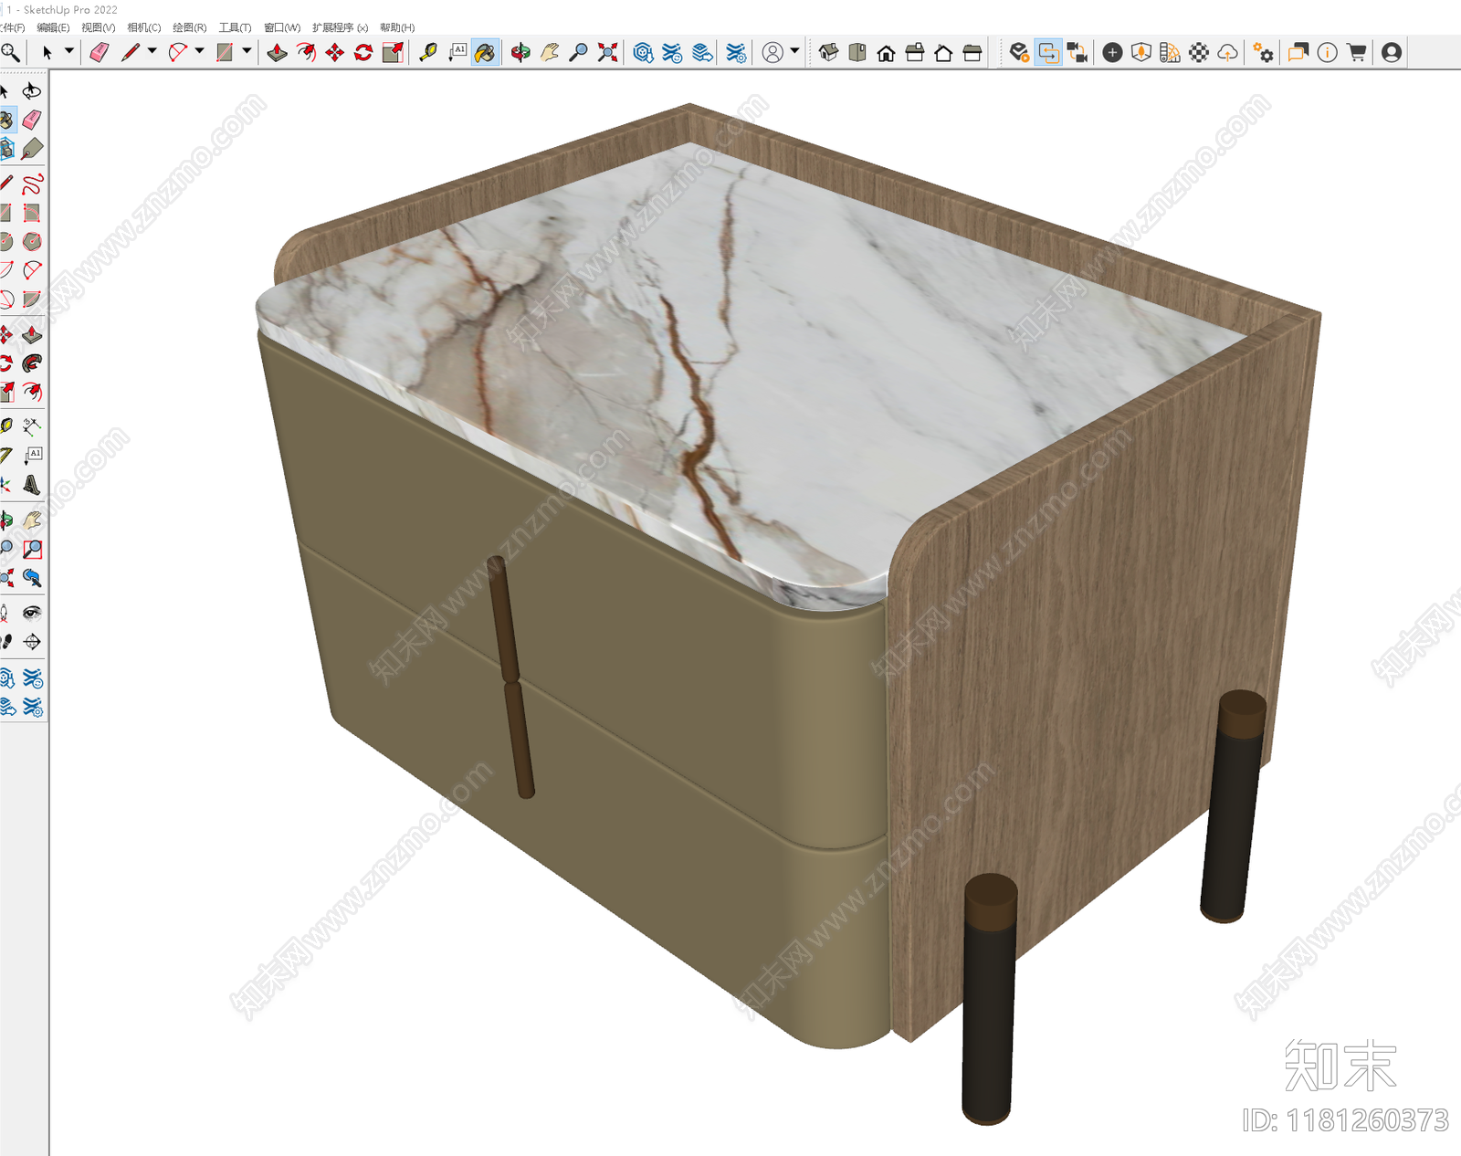Switch to Front view house icon
1461x1156 pixels.
[x=886, y=53]
